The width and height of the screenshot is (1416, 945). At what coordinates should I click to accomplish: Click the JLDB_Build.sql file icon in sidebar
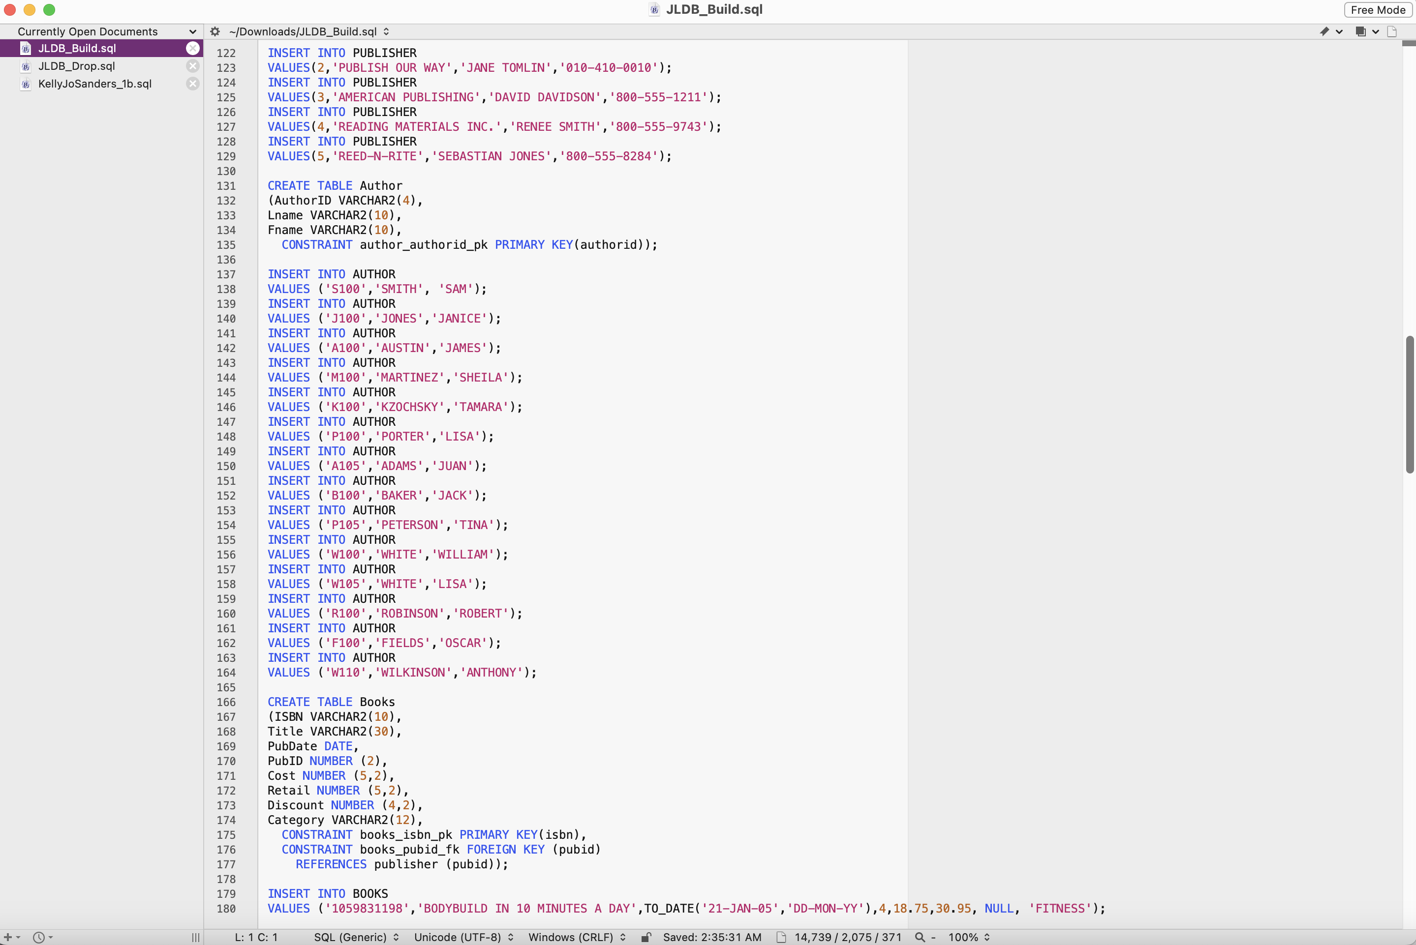click(x=26, y=48)
